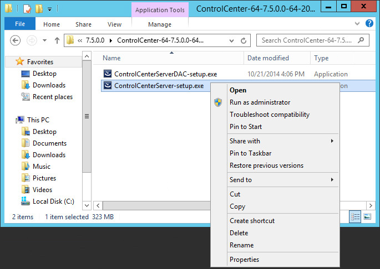This screenshot has height=269, width=380.
Task: Click ControlCenterServerDAC-setup.exe file icon
Action: tap(108, 73)
